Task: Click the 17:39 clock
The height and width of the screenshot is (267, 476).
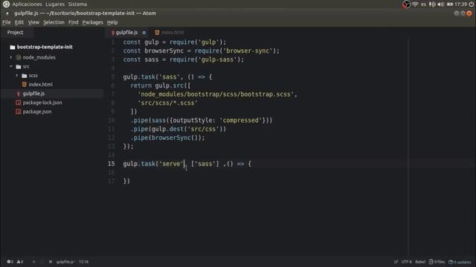Action: click(461, 4)
